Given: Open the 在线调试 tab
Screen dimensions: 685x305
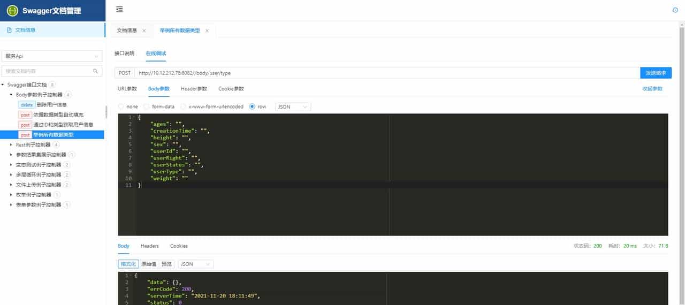Looking at the screenshot, I should 156,54.
